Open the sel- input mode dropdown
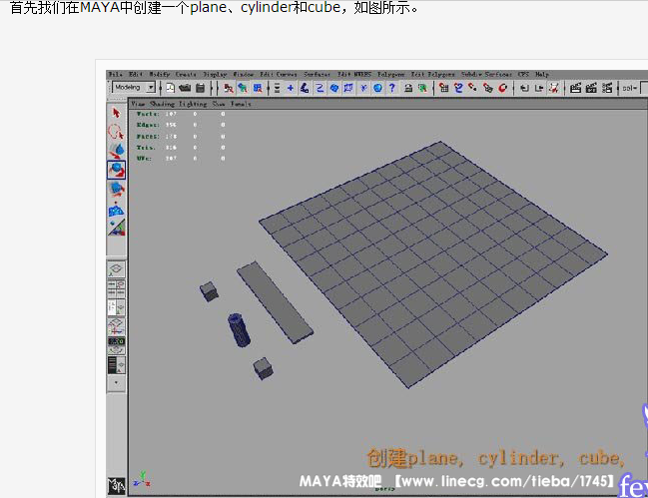The height and width of the screenshot is (498, 648). 630,88
